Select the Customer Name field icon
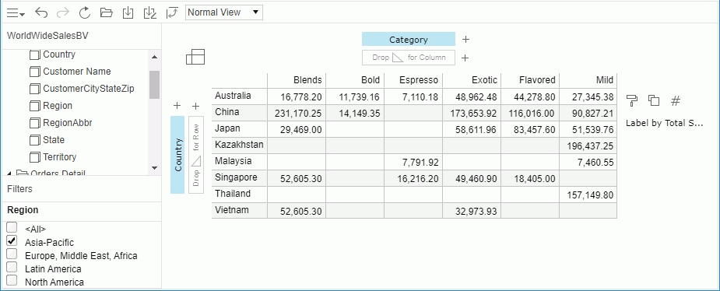This screenshot has height=291, width=720. click(35, 72)
